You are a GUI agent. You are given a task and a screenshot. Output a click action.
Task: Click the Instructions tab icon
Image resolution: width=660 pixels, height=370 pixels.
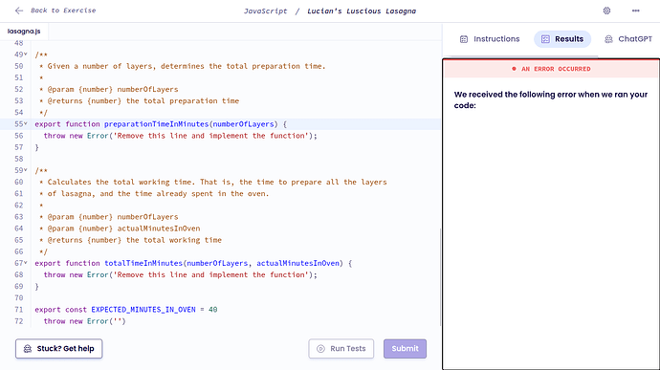(464, 39)
